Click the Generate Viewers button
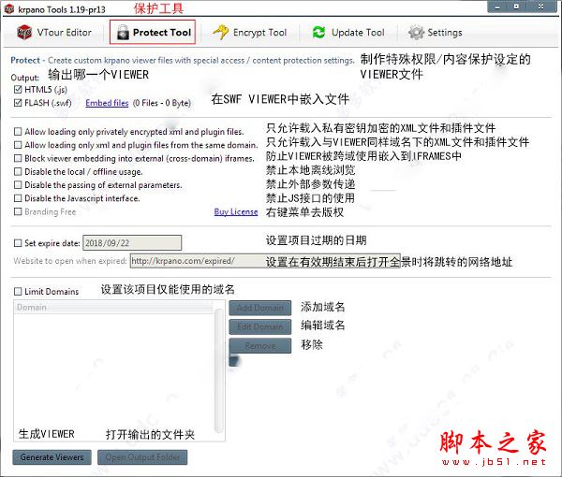The height and width of the screenshot is (477, 562). pos(52,457)
